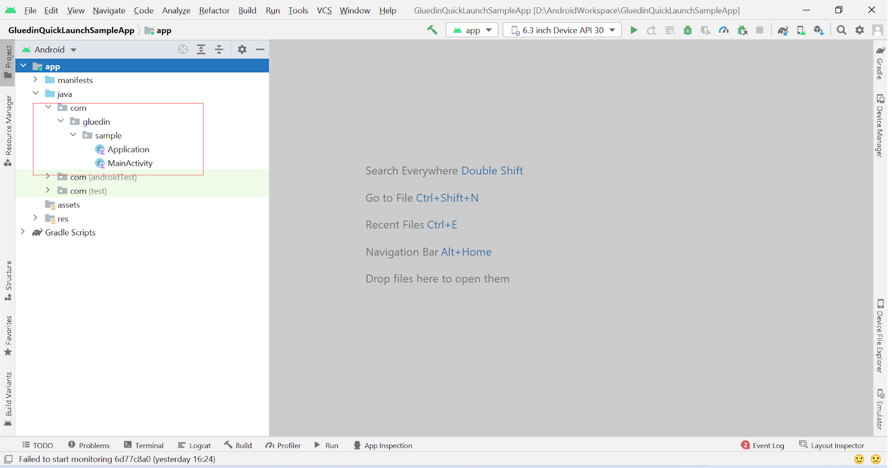The width and height of the screenshot is (892, 468).
Task: Hide the Project panel with minus icon
Action: click(x=260, y=50)
